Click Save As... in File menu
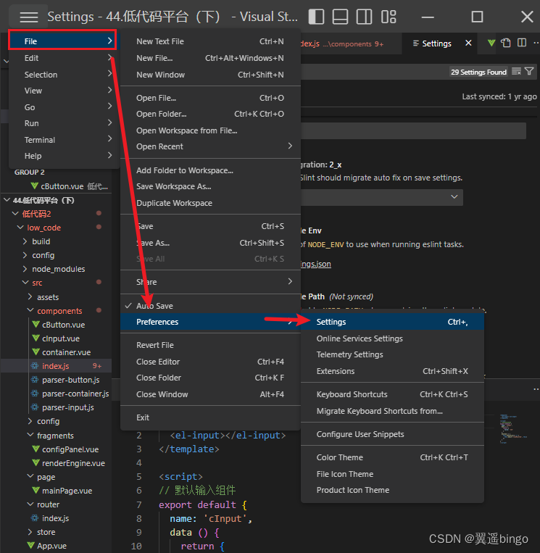This screenshot has width=540, height=553. click(210, 243)
